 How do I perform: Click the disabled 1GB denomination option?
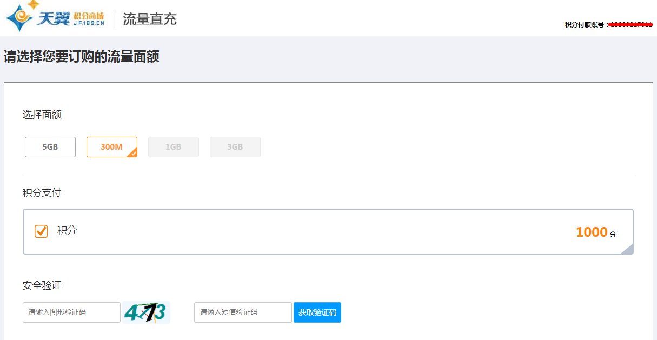(173, 146)
